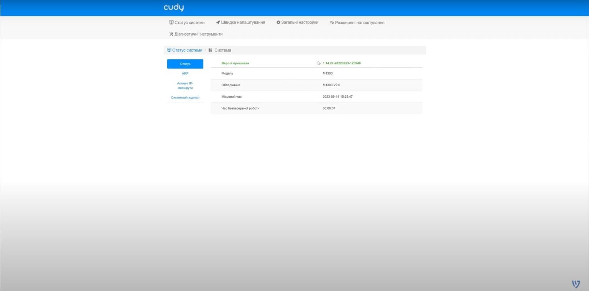Click the Місцевий час row label
The width and height of the screenshot is (589, 291).
[x=232, y=96]
